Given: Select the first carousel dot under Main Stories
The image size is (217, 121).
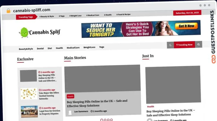Looking at the screenshot, I should pos(102,120).
